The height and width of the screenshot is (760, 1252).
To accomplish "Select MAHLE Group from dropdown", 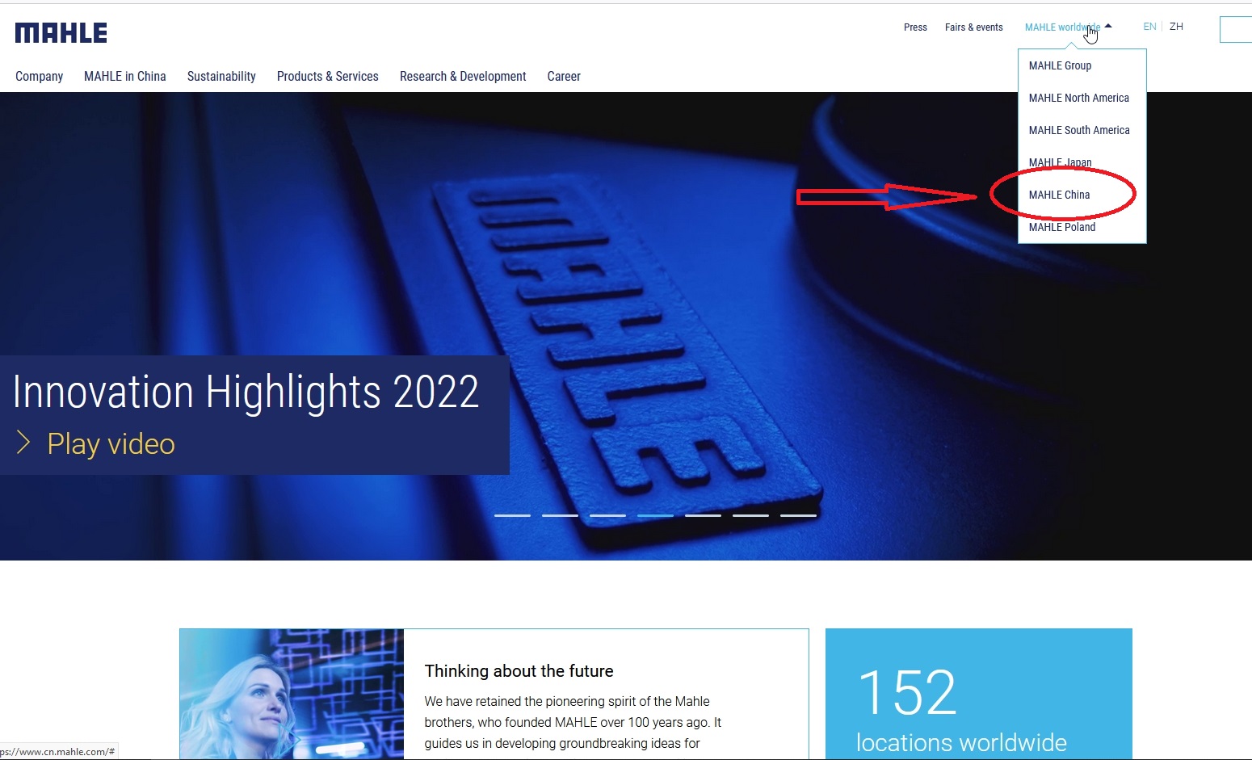I will 1060,65.
